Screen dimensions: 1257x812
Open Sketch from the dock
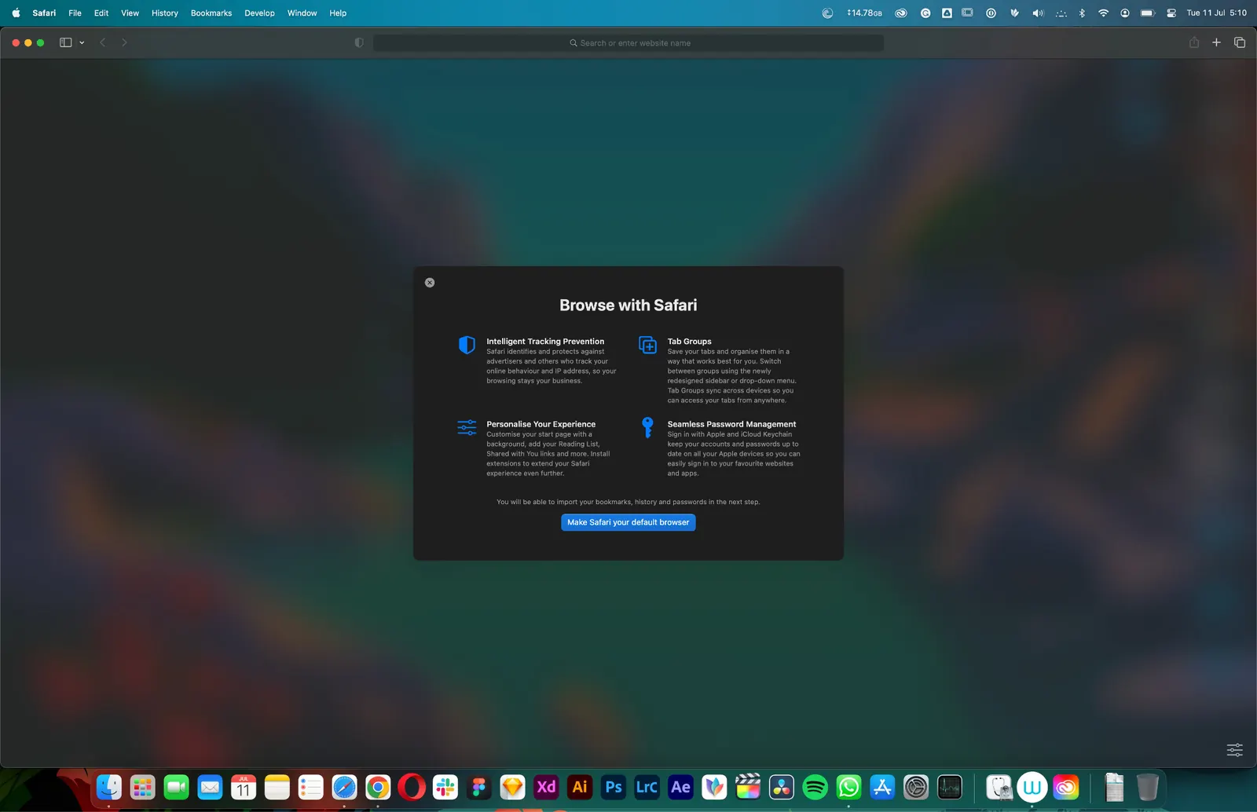tap(512, 787)
